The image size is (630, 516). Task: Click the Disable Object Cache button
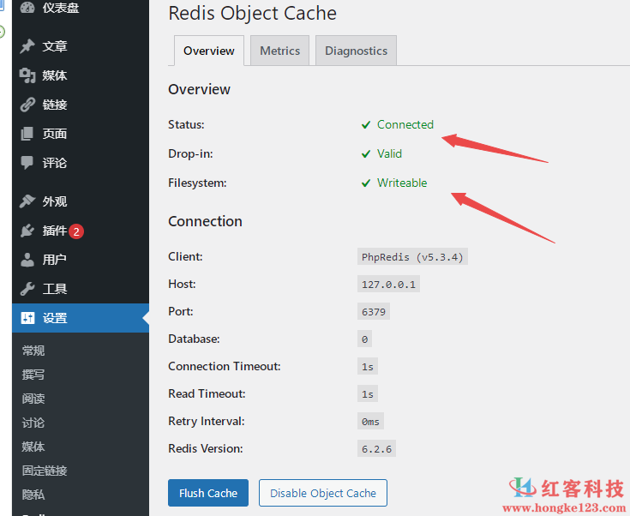click(323, 493)
